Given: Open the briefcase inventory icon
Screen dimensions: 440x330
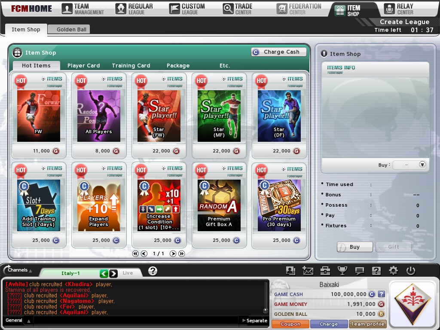Looking at the screenshot, I should point(325,271).
